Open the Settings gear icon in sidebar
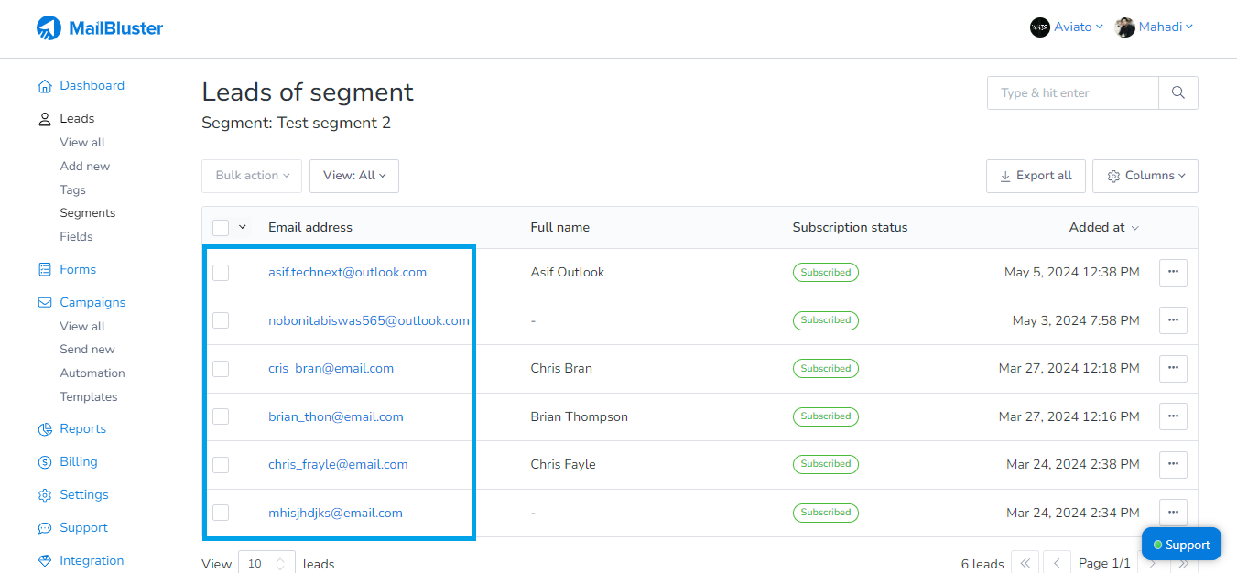 point(44,495)
